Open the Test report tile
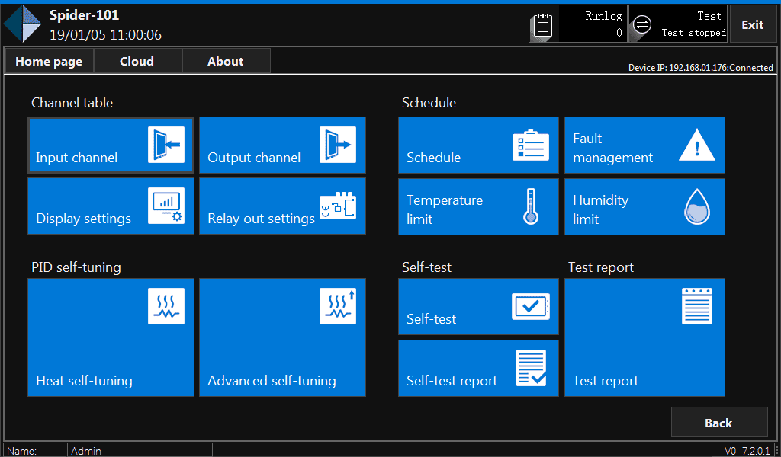Screen dimensions: 781x457 click(644, 337)
